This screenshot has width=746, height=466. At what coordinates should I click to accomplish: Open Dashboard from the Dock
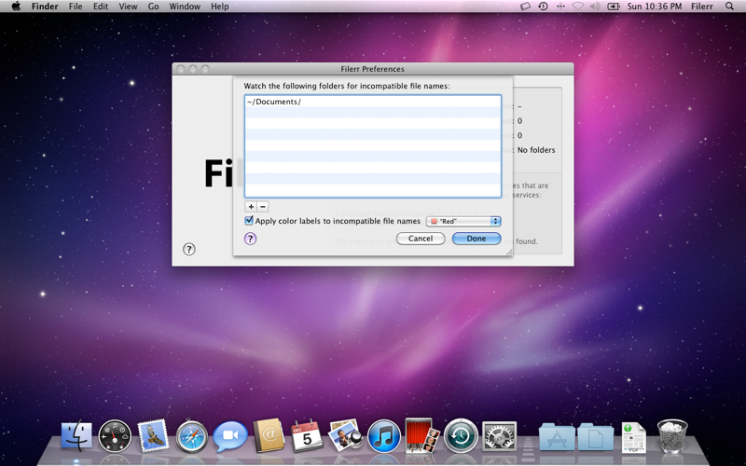tap(115, 436)
